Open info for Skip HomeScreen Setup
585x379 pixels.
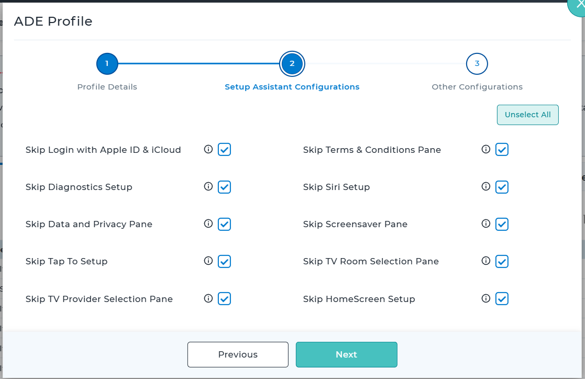pos(485,298)
